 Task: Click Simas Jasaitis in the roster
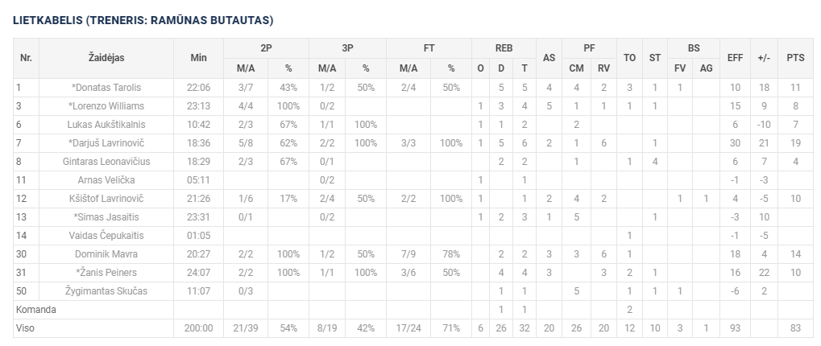click(108, 216)
